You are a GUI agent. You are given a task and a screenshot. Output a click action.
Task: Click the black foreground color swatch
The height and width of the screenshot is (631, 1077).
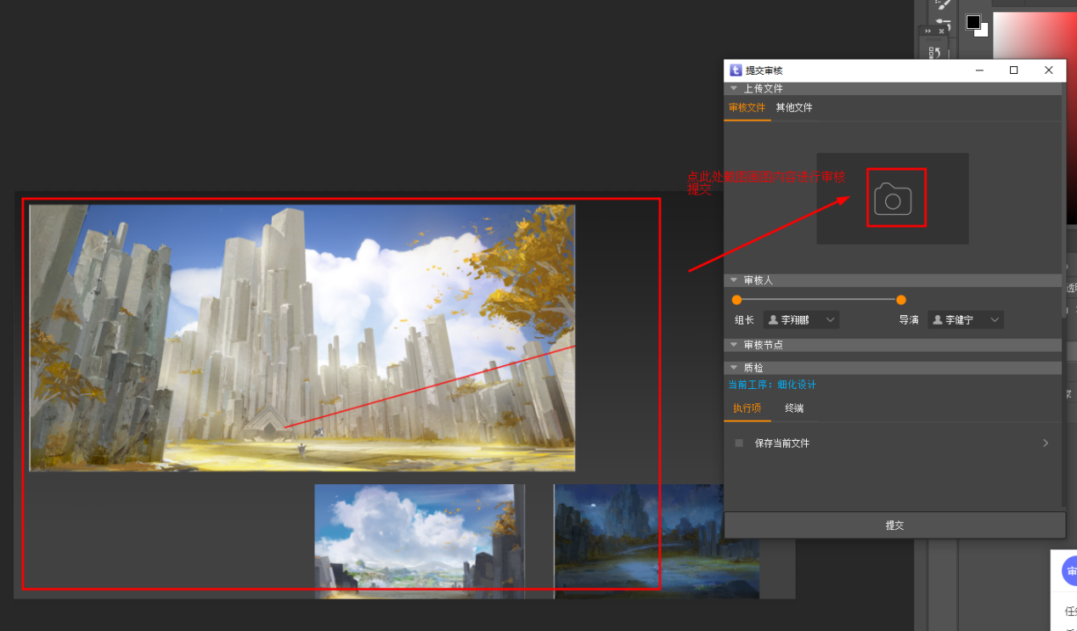point(973,22)
